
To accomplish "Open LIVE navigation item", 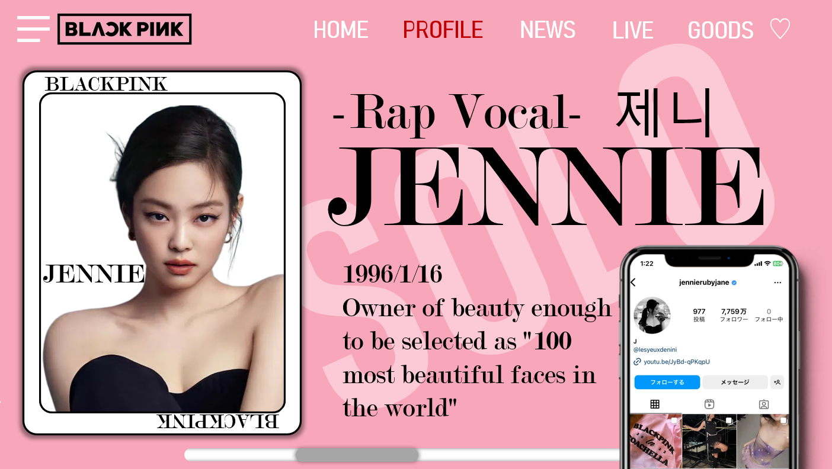I will point(633,30).
